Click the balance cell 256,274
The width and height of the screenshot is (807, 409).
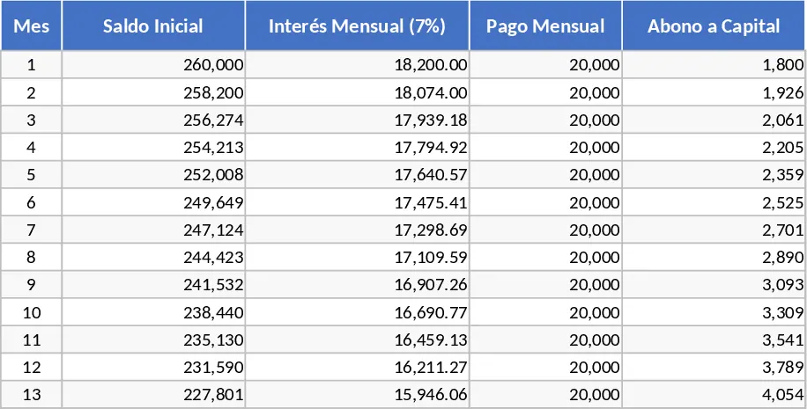[153, 120]
